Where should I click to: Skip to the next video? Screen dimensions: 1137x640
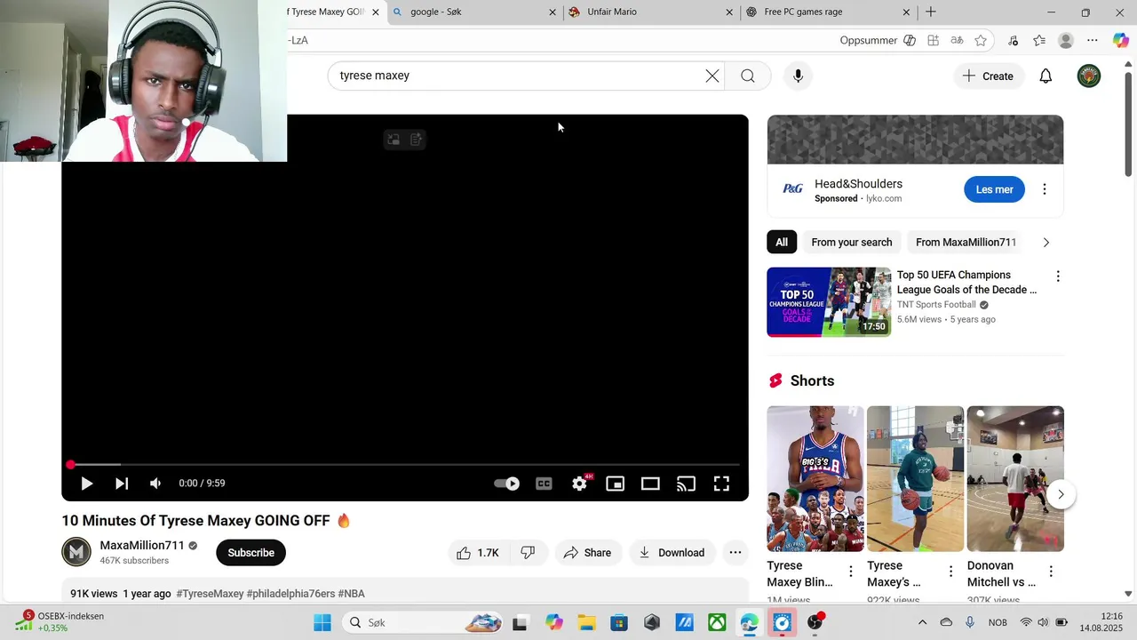point(122,484)
